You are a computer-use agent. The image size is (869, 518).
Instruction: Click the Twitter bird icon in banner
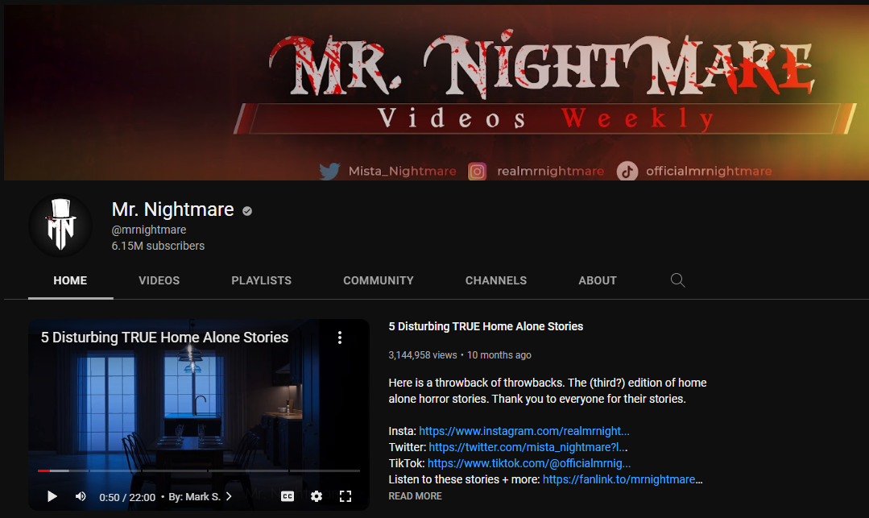coord(329,171)
